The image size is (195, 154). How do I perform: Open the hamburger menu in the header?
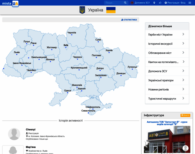point(190,3)
